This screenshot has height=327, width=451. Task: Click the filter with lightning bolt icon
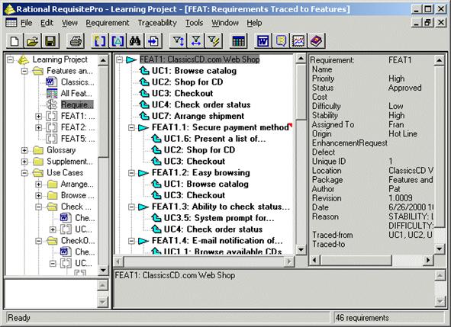(x=214, y=41)
